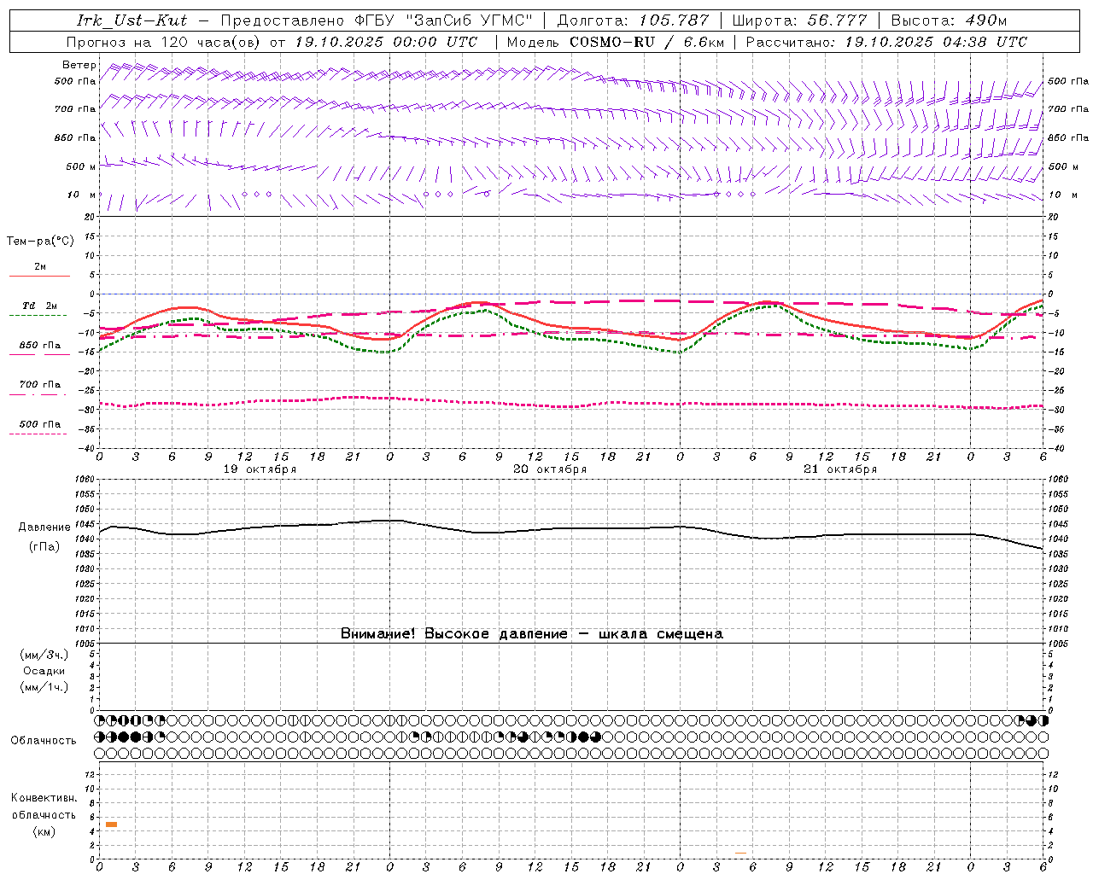The width and height of the screenshot is (1093, 874).
Task: Click the 'Ветер' wind panel label
Action: 79,65
